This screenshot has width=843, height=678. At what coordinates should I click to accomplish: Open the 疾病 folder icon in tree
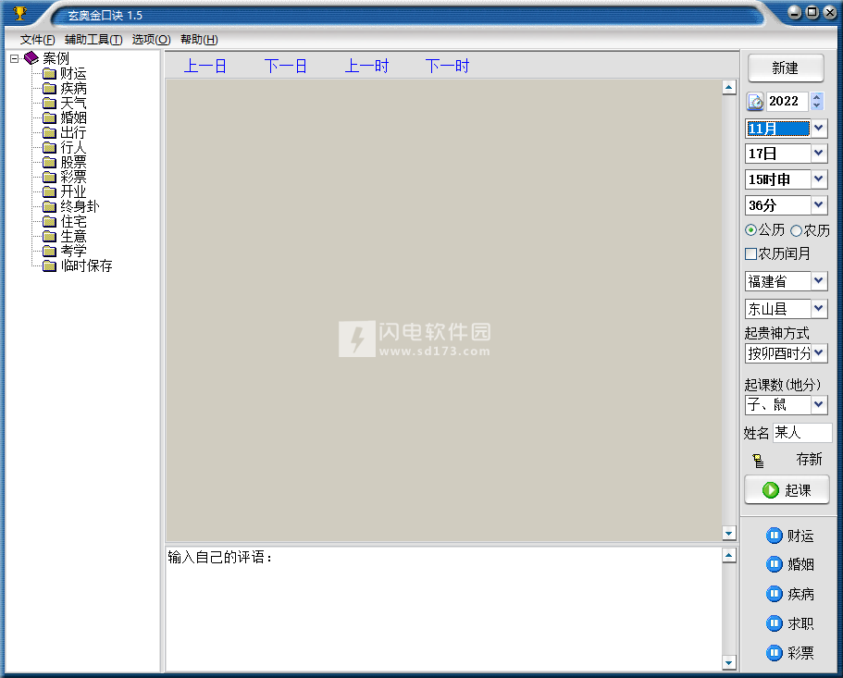pyautogui.click(x=49, y=88)
